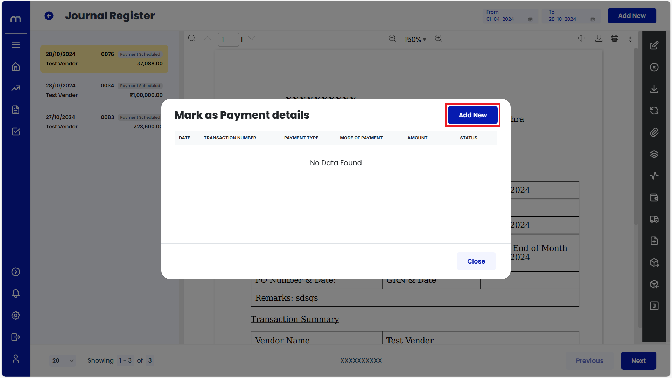Open Settings using the gear icon
This screenshot has width=672, height=378.
click(15, 315)
